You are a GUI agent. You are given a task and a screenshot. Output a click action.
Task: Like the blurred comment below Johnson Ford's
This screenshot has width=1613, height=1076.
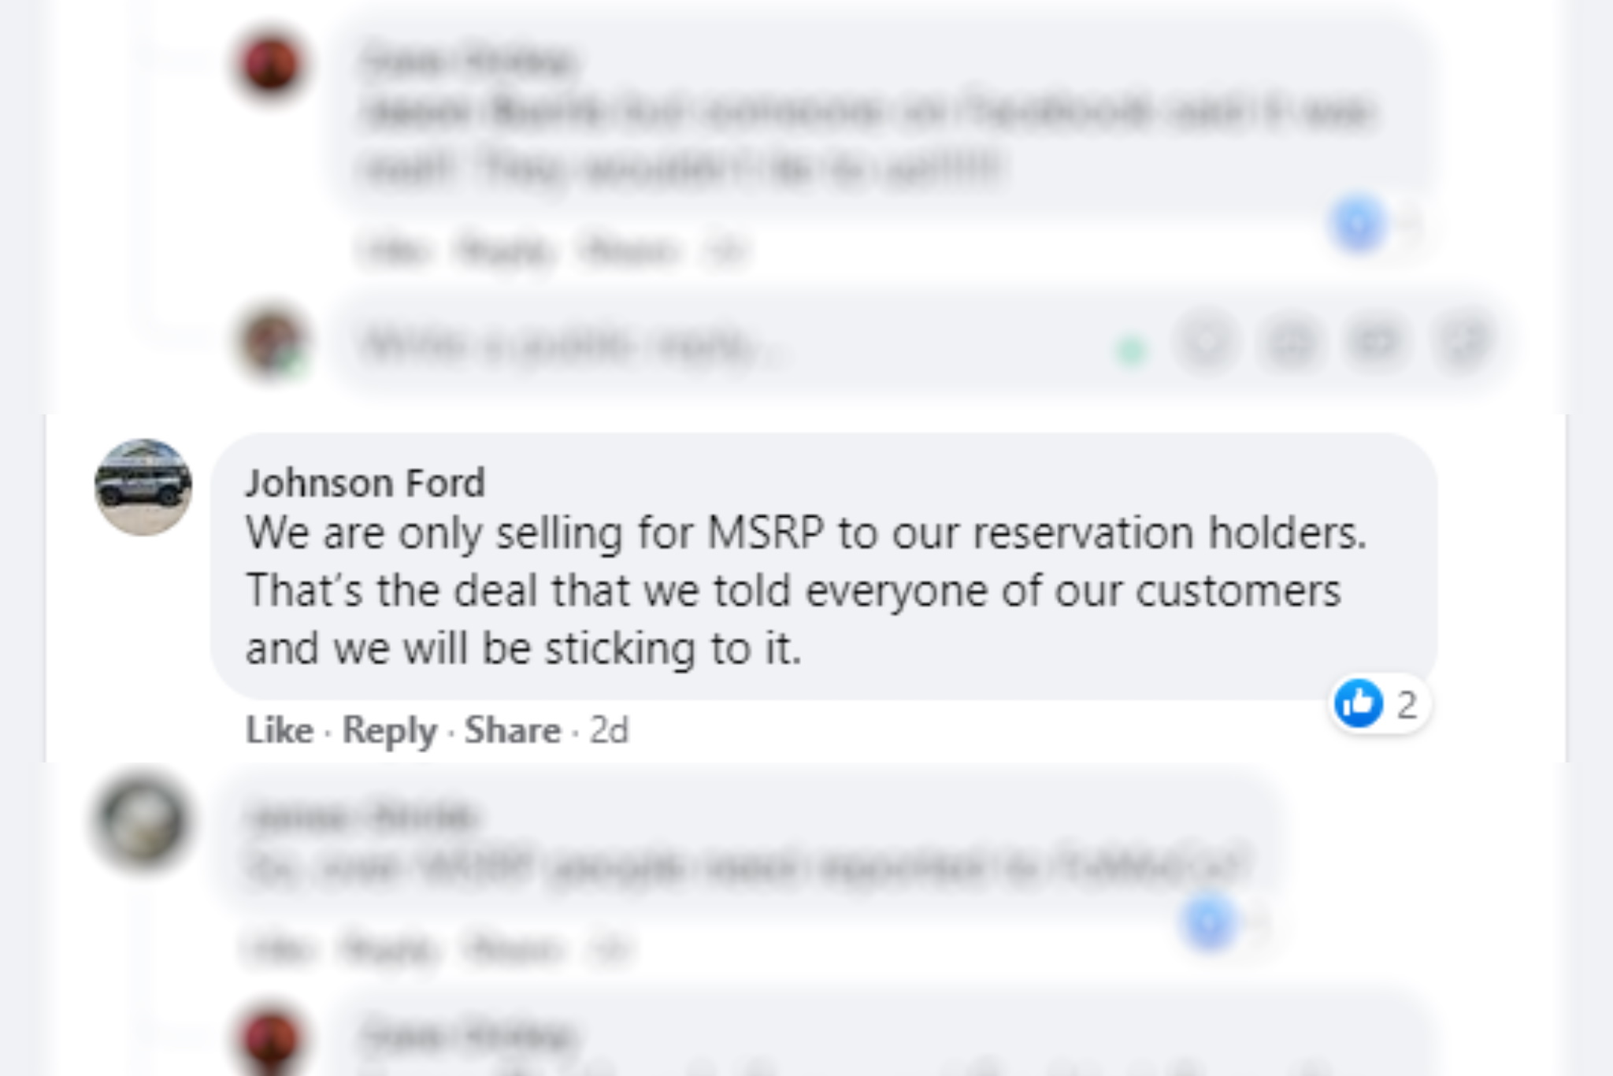click(x=280, y=948)
